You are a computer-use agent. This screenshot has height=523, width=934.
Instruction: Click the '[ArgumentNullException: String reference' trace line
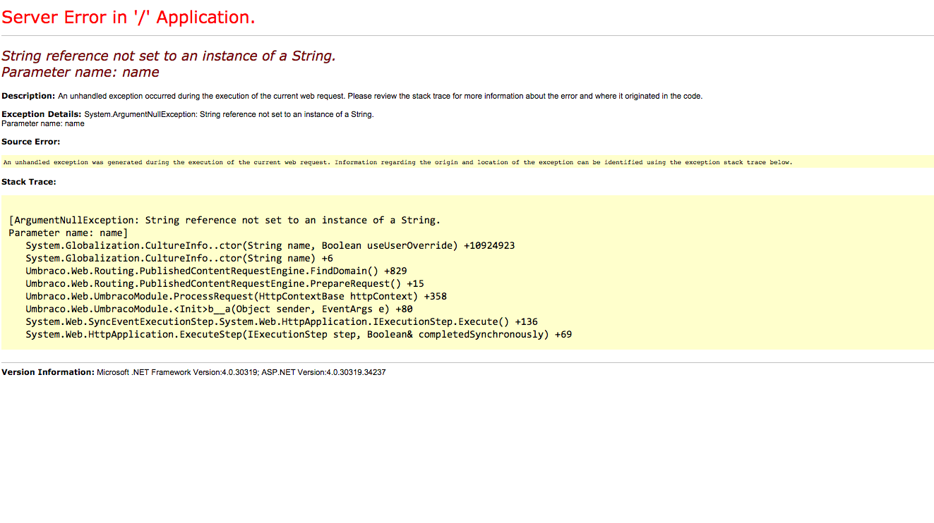pyautogui.click(x=224, y=221)
